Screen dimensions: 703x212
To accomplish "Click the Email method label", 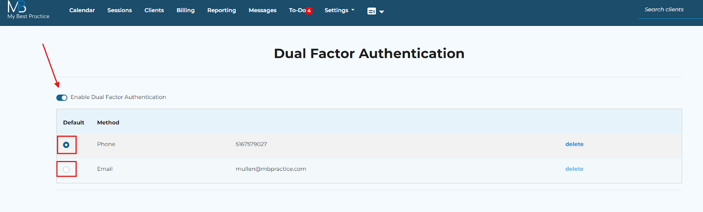I will [x=105, y=169].
